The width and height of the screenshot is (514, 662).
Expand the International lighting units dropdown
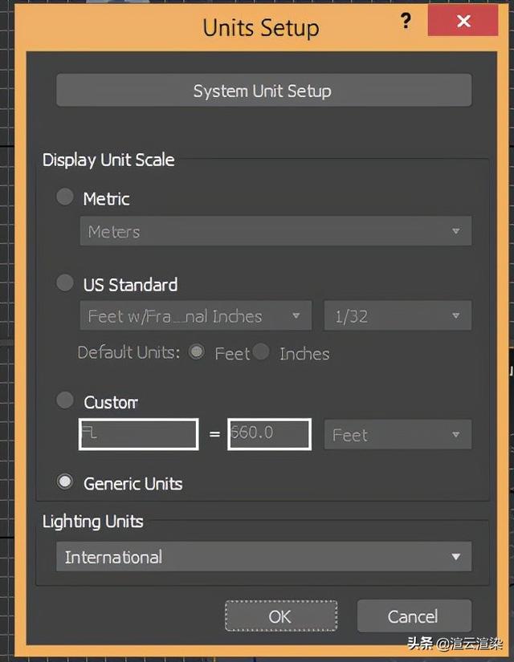(263, 557)
